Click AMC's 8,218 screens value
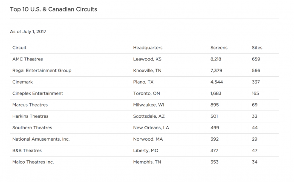Viewport: 294px width, 182px height. [x=216, y=59]
